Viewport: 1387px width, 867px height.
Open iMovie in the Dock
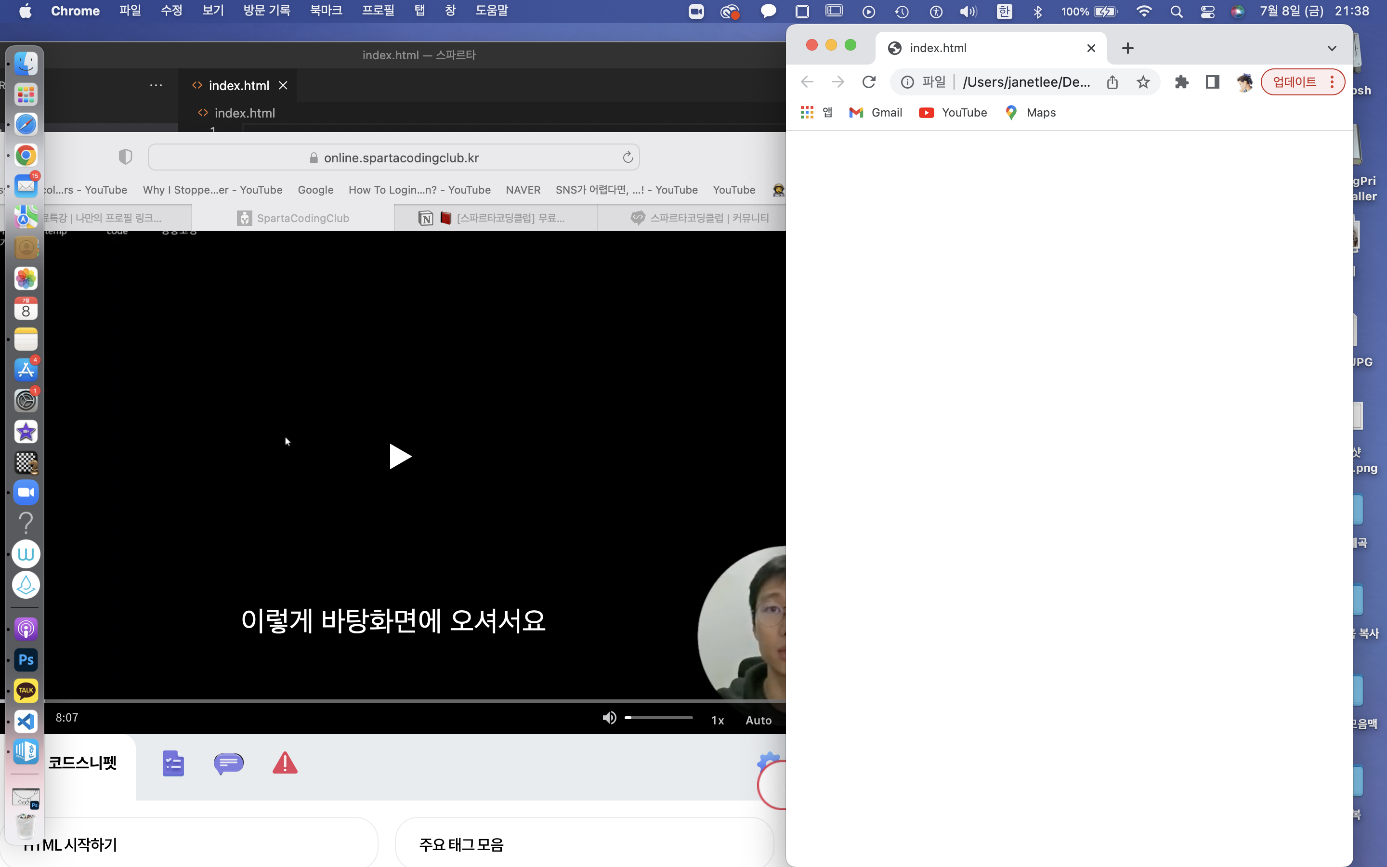pos(26,431)
